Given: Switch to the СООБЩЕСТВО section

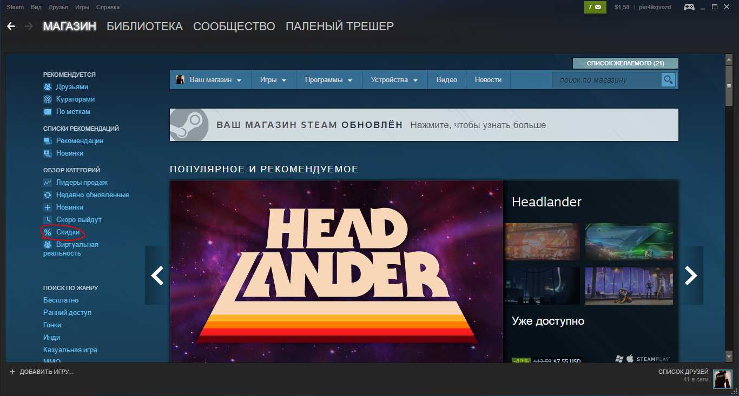Looking at the screenshot, I should click(234, 26).
